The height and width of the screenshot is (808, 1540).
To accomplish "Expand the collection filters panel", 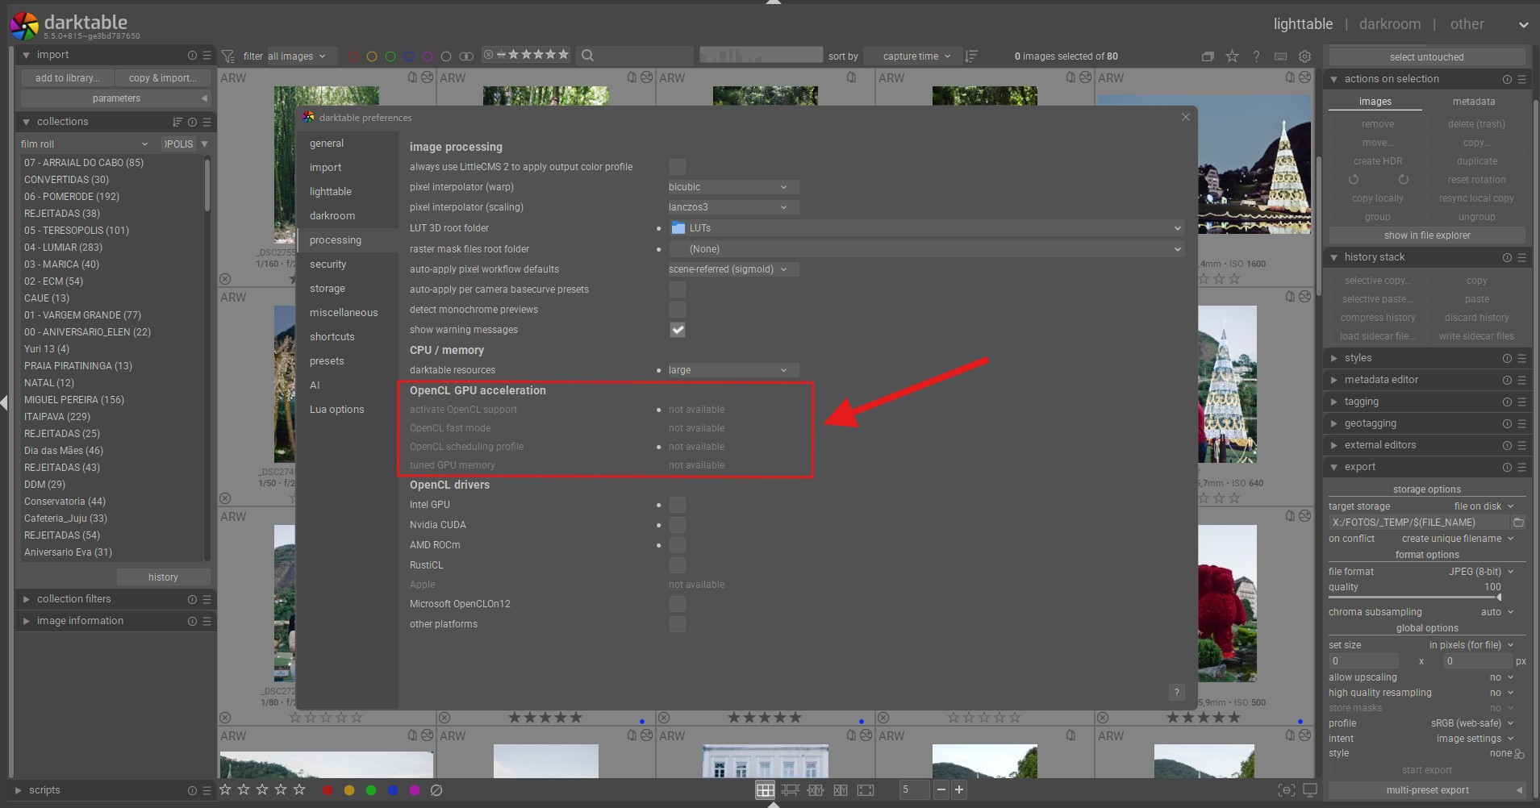I will 73,599.
